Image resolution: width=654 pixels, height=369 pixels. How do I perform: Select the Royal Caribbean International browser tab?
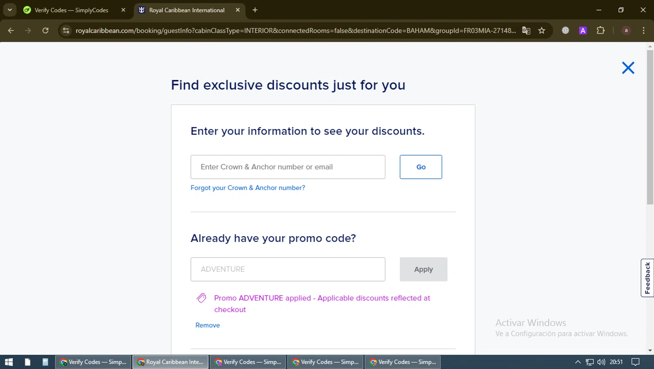(x=187, y=10)
